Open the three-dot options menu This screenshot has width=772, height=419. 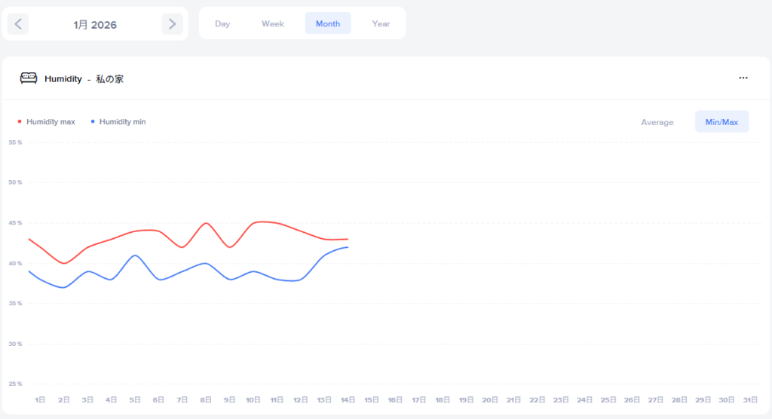743,78
